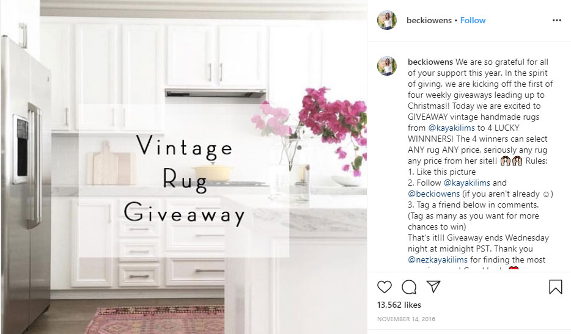The height and width of the screenshot is (334, 571).
Task: Follow the beckiowens account
Action: click(473, 20)
